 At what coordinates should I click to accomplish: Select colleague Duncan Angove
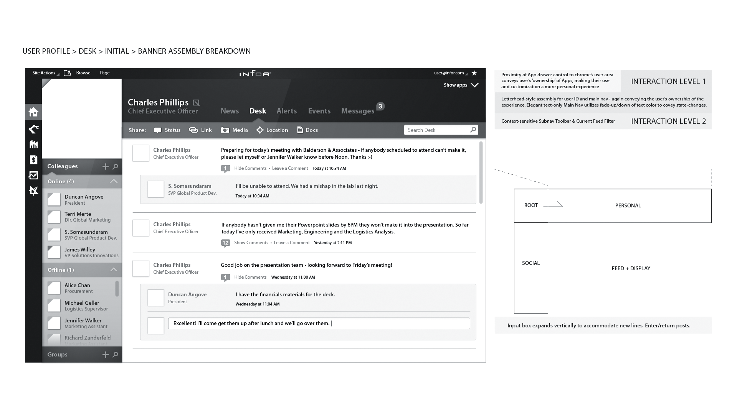point(83,200)
